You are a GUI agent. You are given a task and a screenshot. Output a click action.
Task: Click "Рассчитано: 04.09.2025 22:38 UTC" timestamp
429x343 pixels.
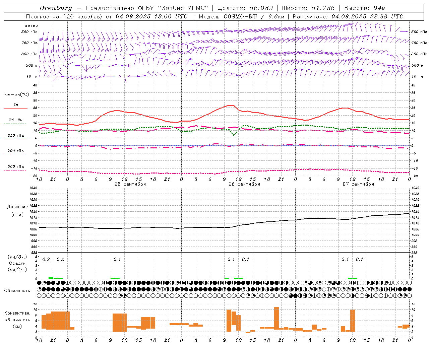pyautogui.click(x=348, y=16)
